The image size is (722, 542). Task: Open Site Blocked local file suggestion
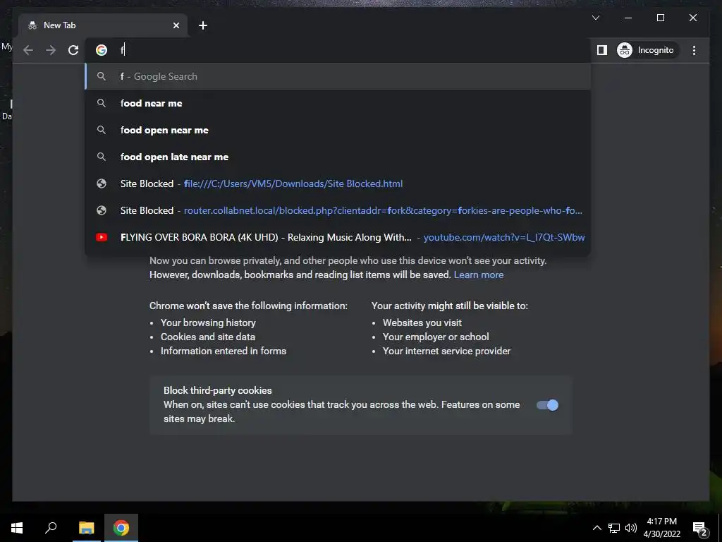click(x=338, y=183)
